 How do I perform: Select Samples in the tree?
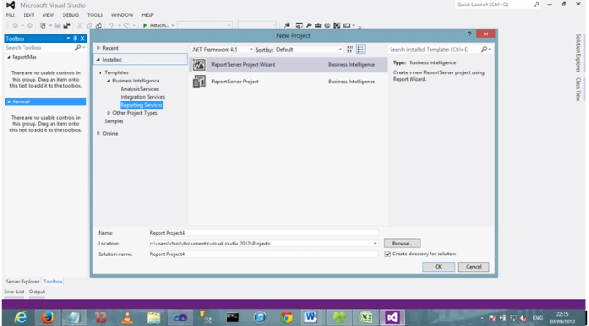click(114, 121)
